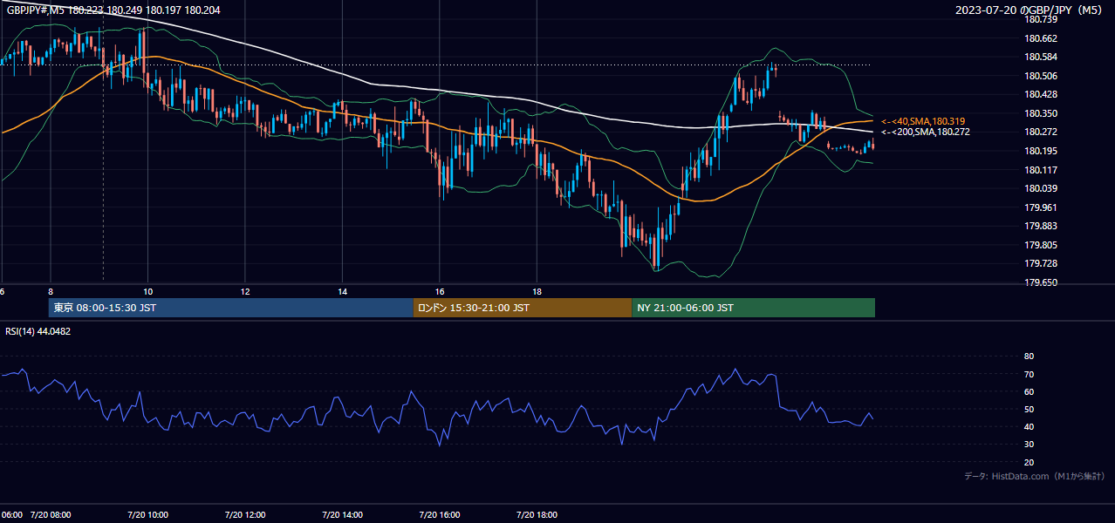Click price axis value 180.506

point(1041,76)
